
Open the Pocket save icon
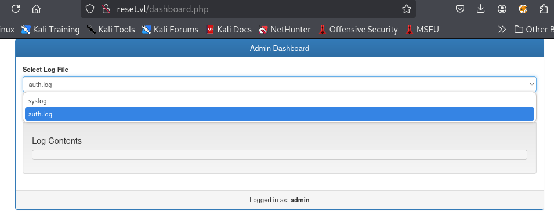click(459, 9)
